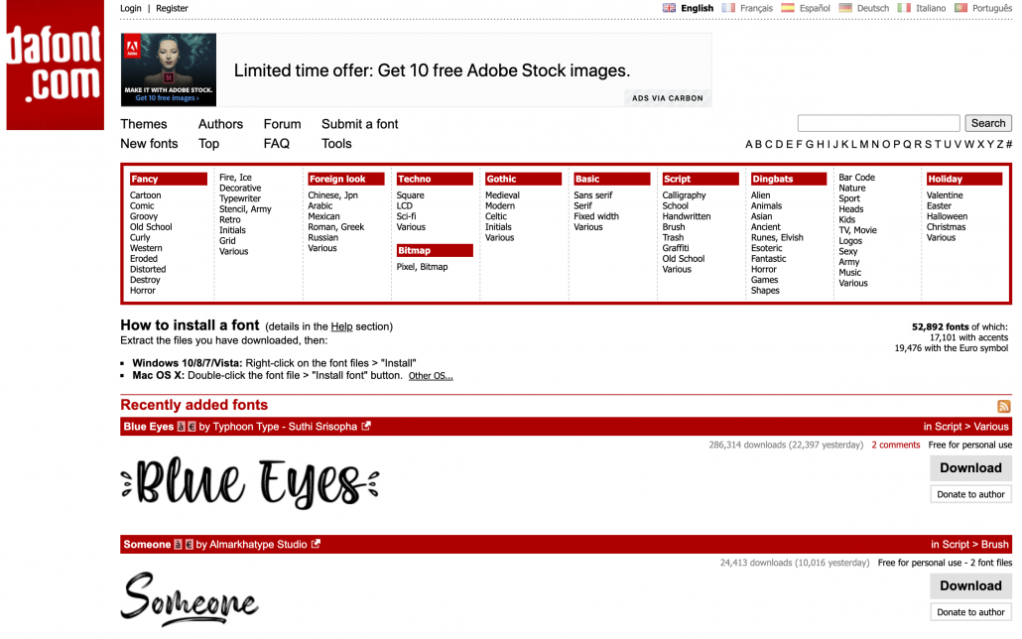Click the Register link
Viewport: 1022px width, 639px height.
pos(172,8)
